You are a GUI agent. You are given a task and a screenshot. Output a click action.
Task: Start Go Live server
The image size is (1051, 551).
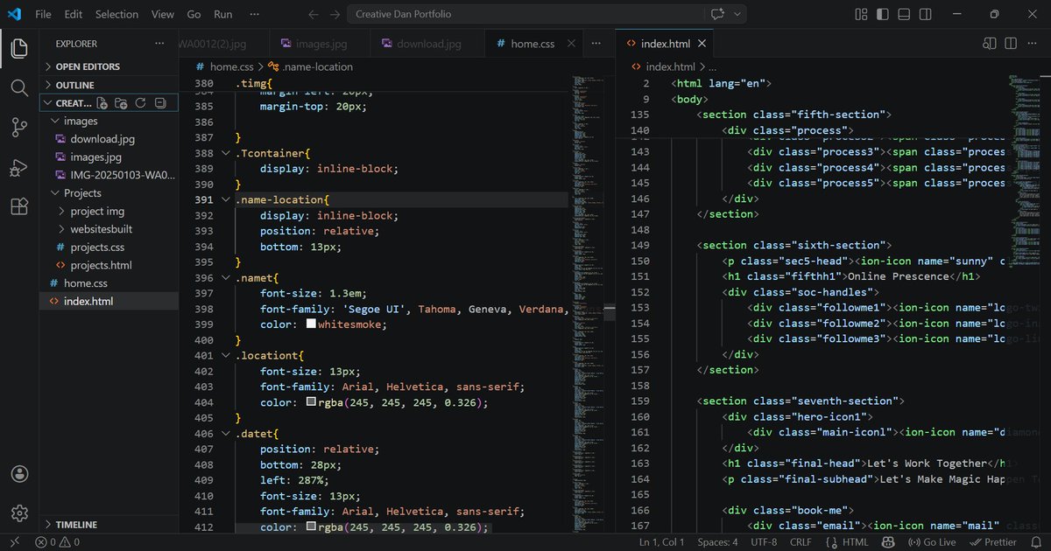tap(933, 542)
